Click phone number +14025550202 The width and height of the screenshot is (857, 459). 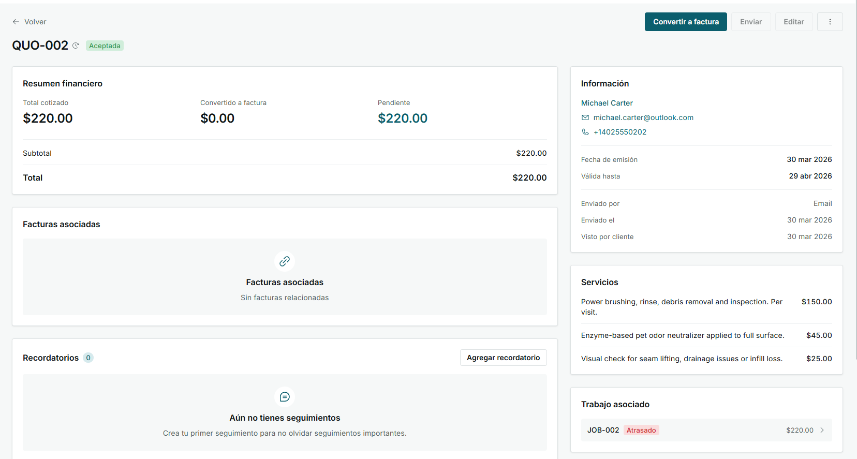620,132
